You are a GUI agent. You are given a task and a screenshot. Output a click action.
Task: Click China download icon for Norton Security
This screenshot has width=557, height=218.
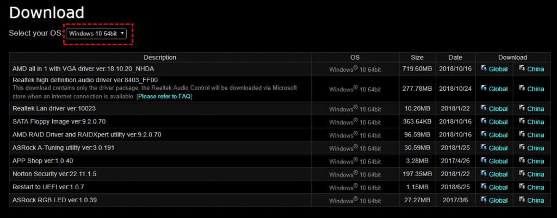point(522,173)
